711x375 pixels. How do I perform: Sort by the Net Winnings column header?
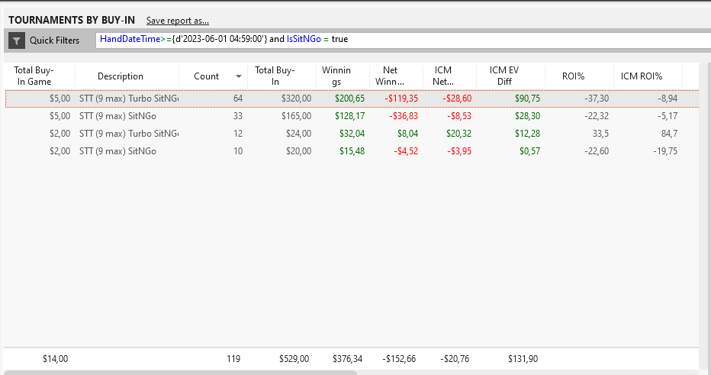(x=390, y=76)
